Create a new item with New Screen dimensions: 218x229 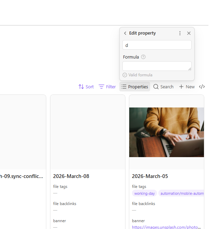tap(187, 87)
